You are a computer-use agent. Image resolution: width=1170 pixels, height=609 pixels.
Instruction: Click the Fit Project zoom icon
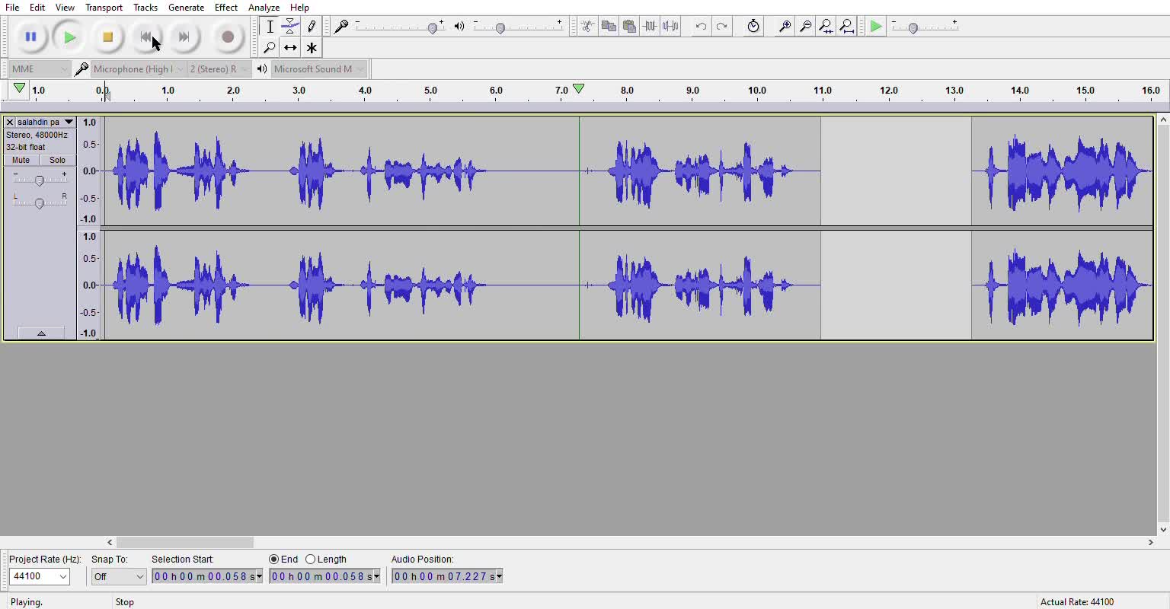(846, 27)
